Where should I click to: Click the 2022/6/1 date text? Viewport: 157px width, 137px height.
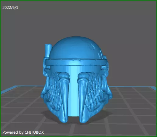pyautogui.click(x=10, y=8)
